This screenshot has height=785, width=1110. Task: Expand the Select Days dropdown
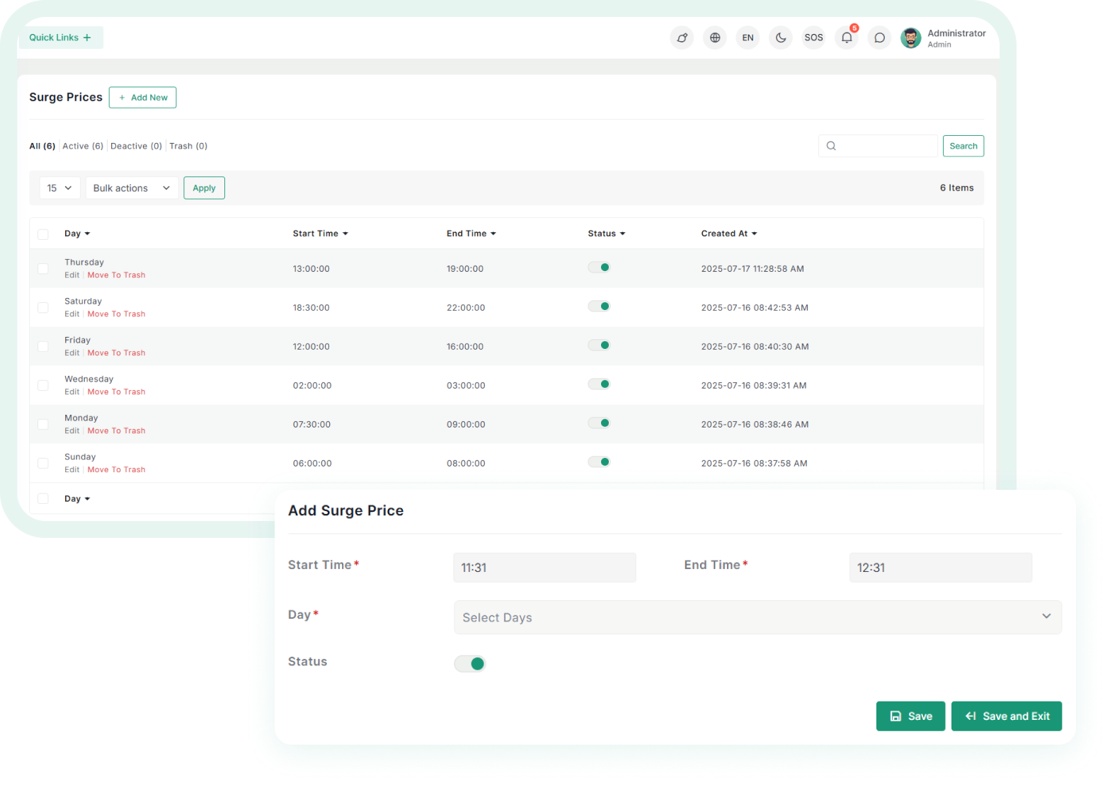point(757,617)
